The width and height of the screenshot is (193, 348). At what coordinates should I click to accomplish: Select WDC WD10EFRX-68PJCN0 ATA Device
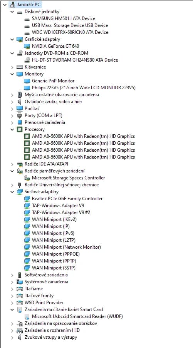[70, 32]
